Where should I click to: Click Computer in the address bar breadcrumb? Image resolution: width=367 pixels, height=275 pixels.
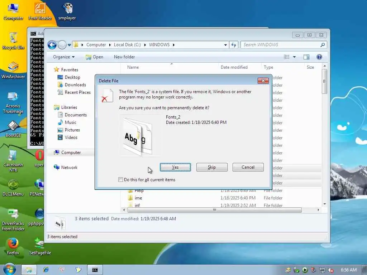point(96,45)
